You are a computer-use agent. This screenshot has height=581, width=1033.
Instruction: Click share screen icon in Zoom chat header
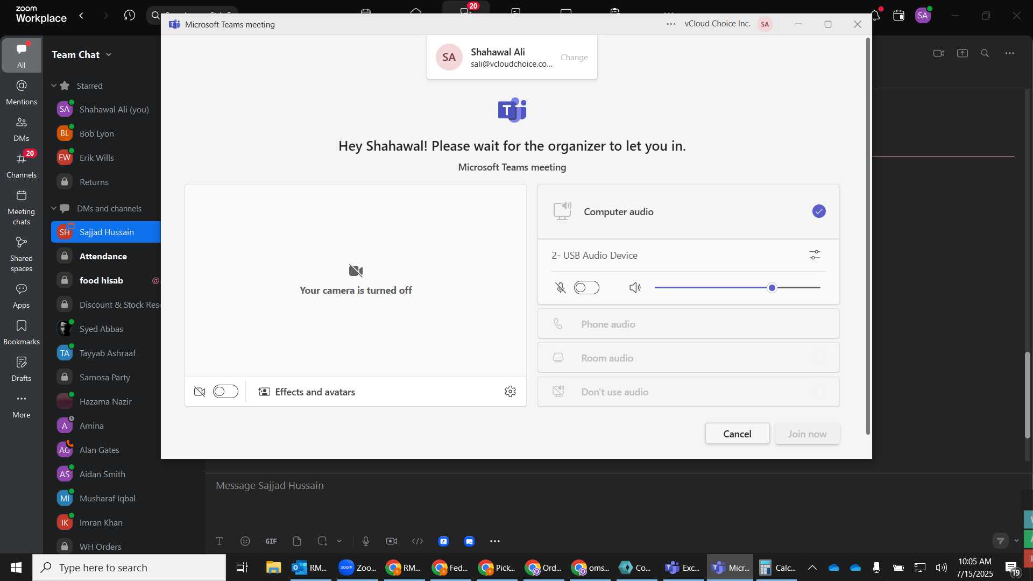963,53
